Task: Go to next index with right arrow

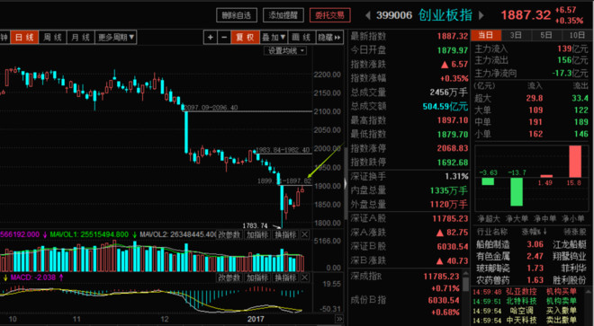Action: pos(481,15)
